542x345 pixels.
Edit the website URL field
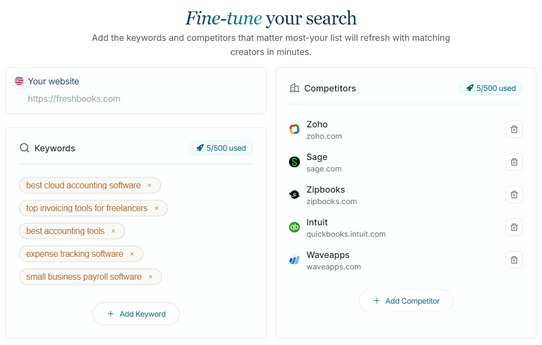click(x=136, y=99)
